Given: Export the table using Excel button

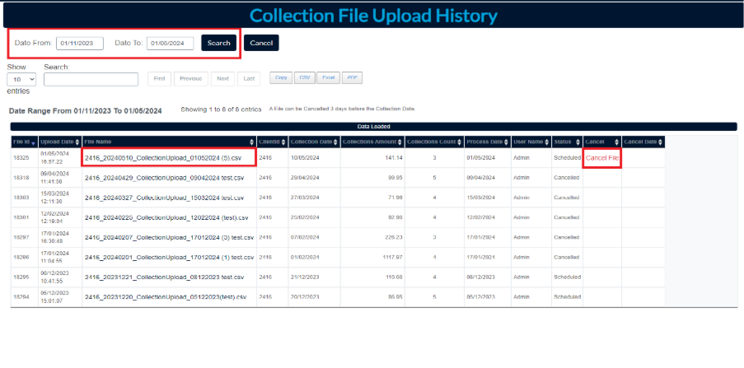Looking at the screenshot, I should click(x=329, y=77).
